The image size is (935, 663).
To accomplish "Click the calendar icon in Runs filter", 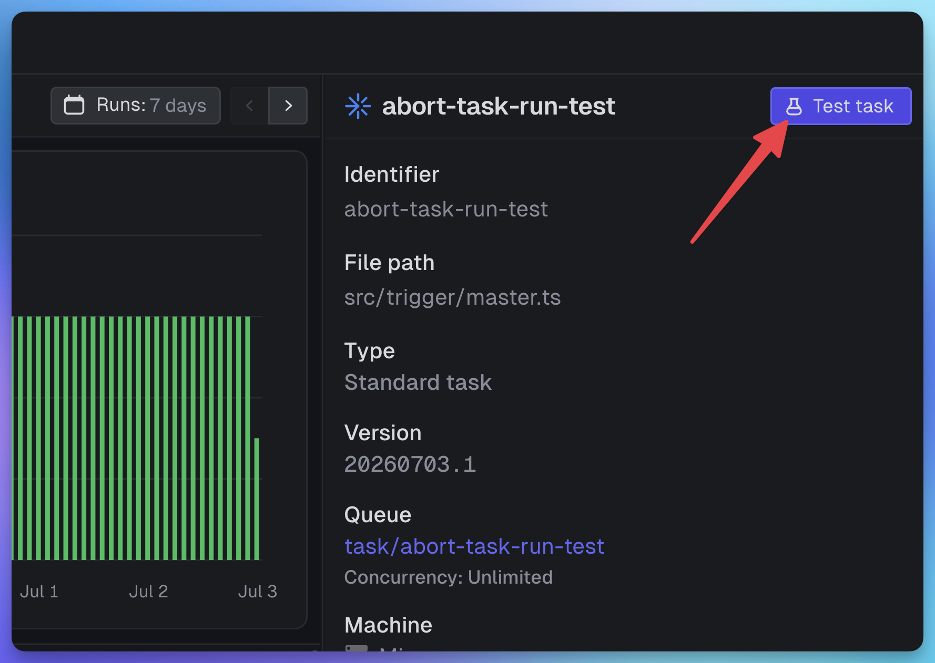I will 74,105.
